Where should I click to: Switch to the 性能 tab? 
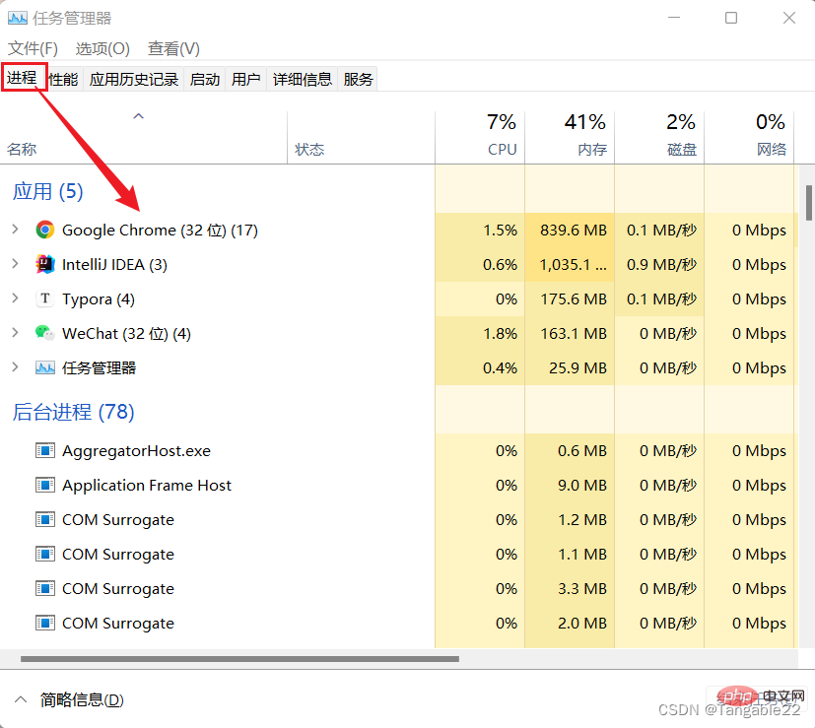pos(63,79)
